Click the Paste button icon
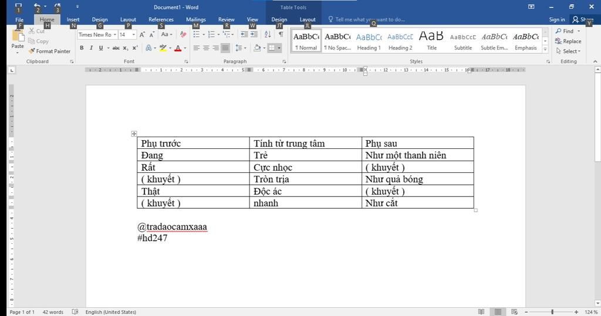This screenshot has height=316, width=601. coord(18,36)
